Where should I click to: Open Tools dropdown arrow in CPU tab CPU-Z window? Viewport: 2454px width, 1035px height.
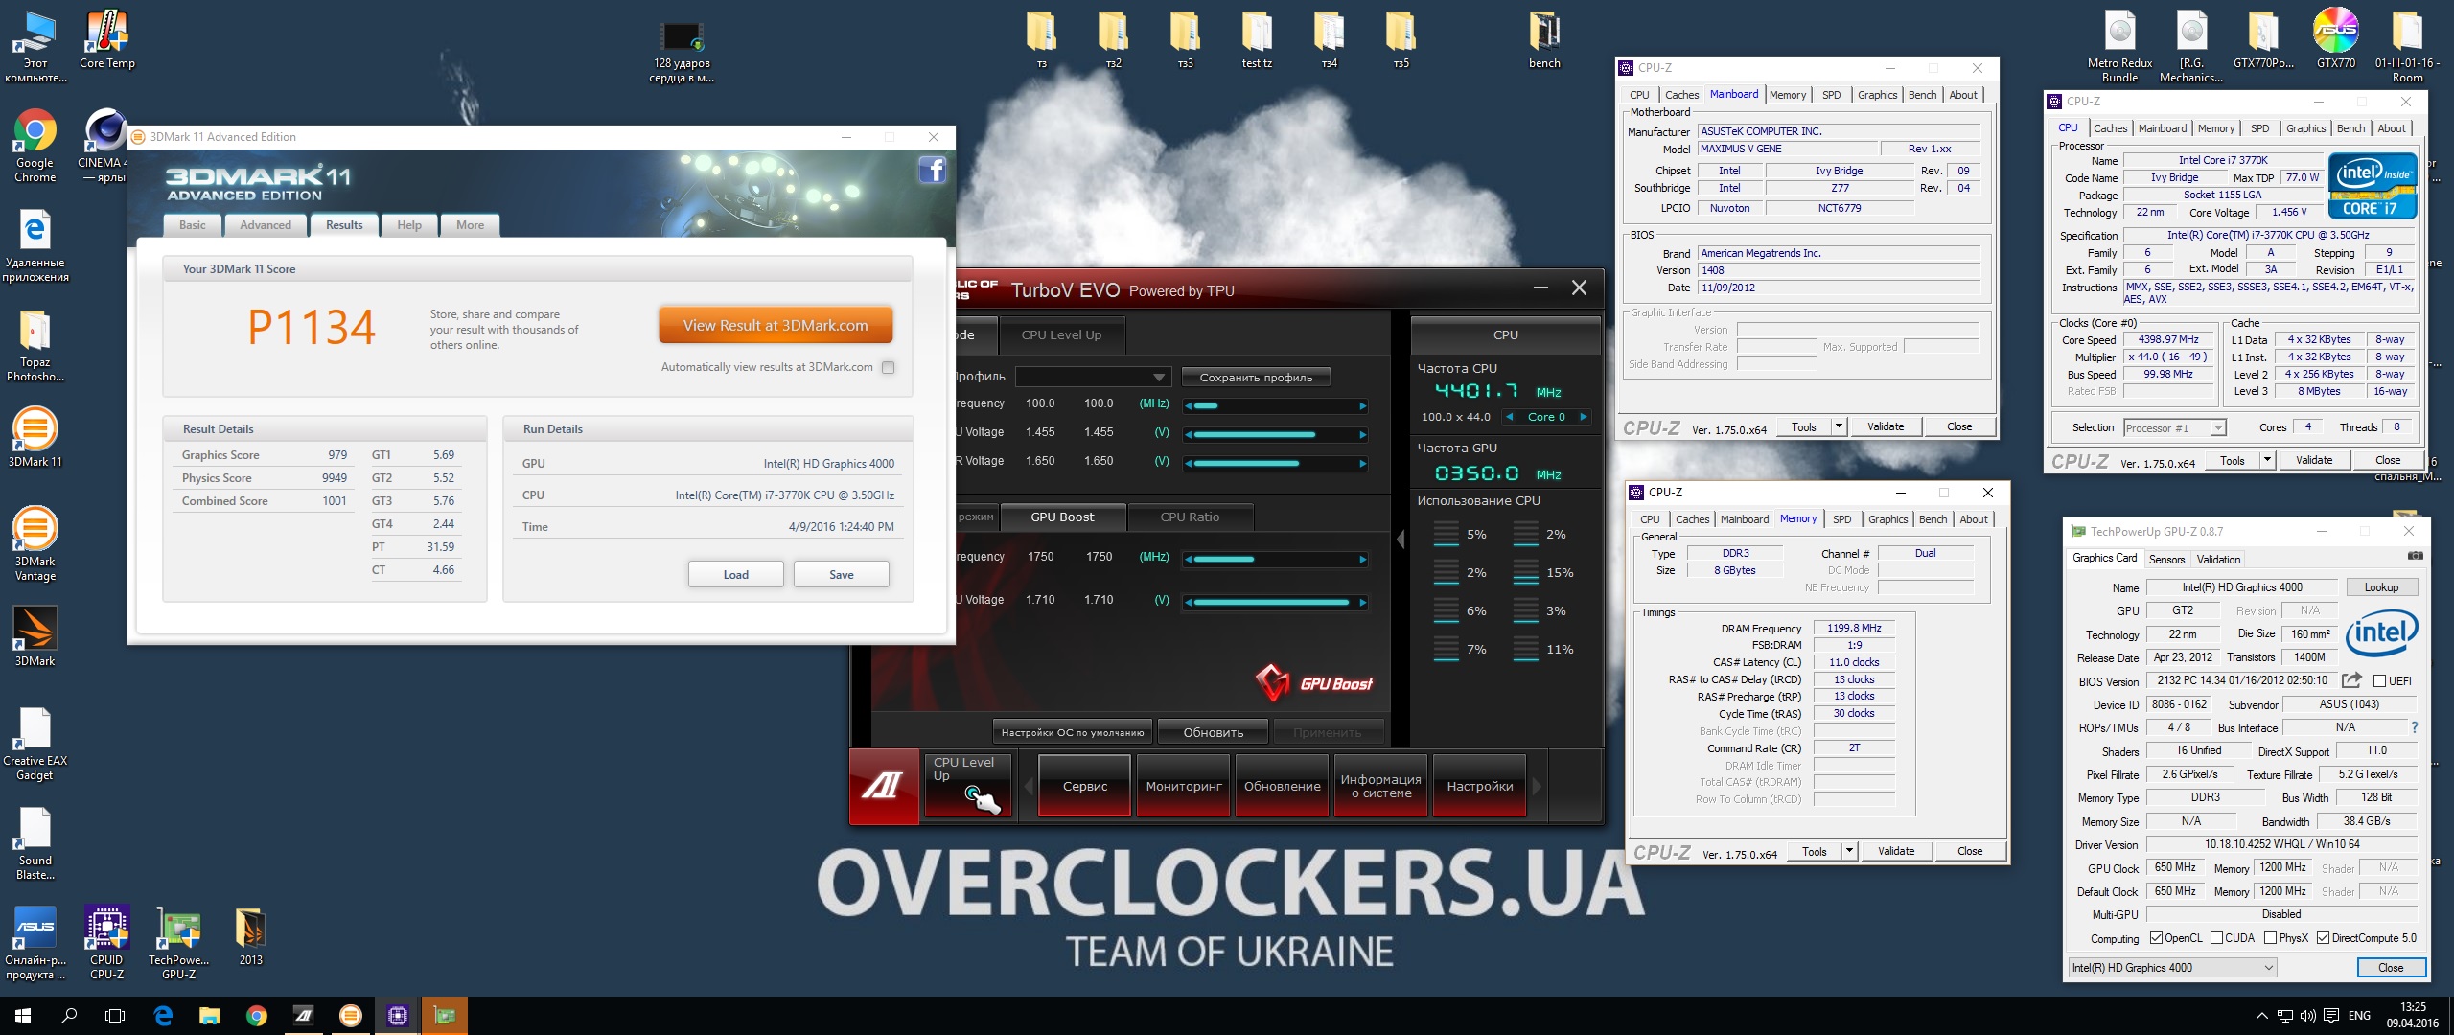click(2267, 460)
